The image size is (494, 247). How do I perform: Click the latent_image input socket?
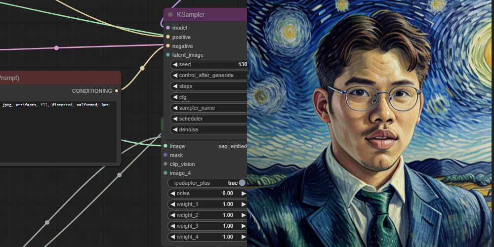168,55
